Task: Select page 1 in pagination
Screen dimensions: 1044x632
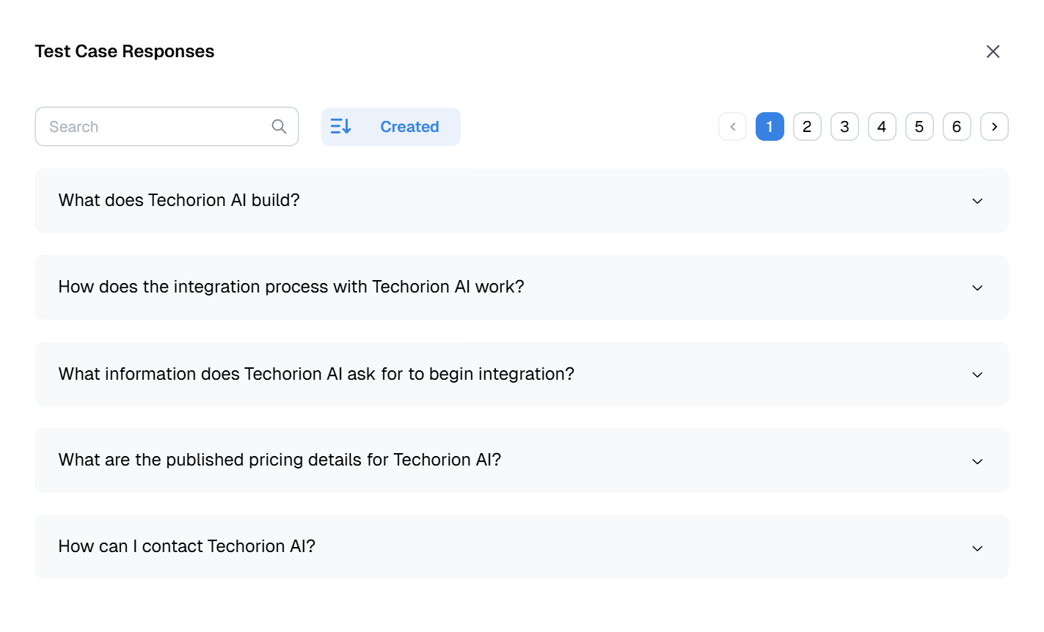Action: point(770,127)
